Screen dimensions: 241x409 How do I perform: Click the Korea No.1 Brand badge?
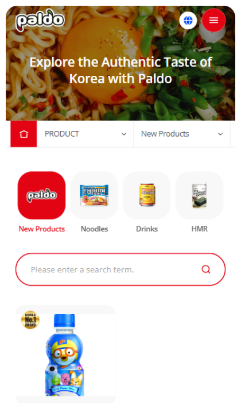[x=30, y=320]
